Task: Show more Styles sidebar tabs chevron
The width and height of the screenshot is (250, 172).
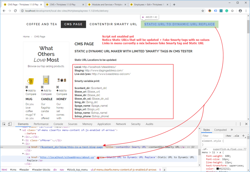Action: [232, 130]
